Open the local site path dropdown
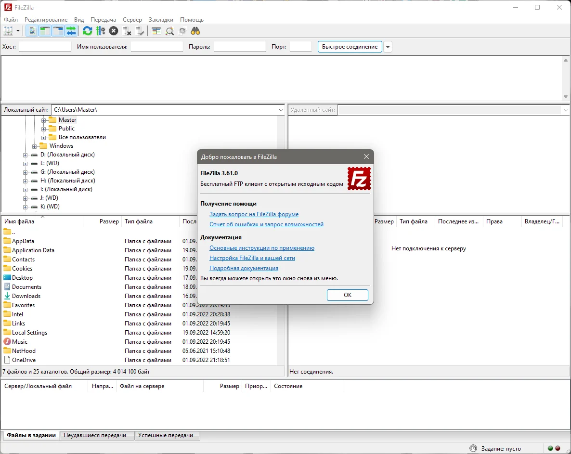571x454 pixels. pyautogui.click(x=281, y=110)
